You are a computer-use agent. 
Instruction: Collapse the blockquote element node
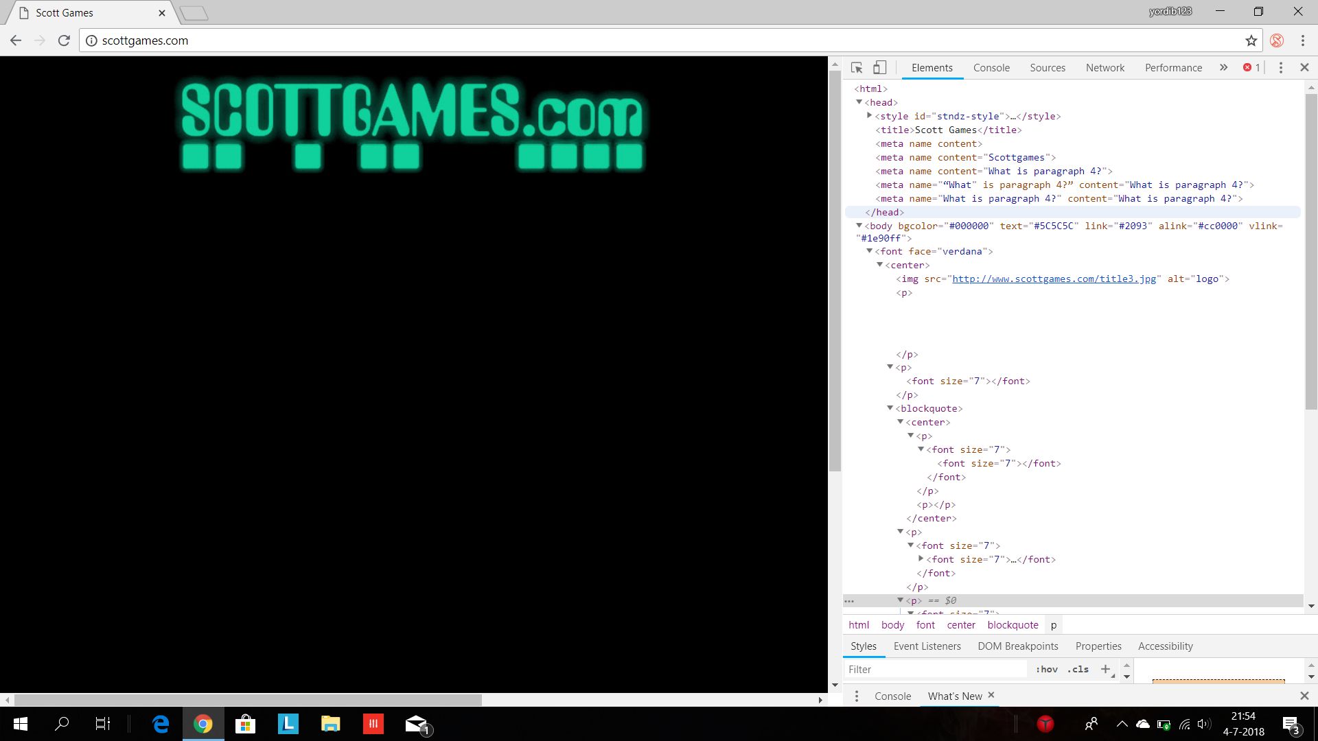pyautogui.click(x=890, y=408)
